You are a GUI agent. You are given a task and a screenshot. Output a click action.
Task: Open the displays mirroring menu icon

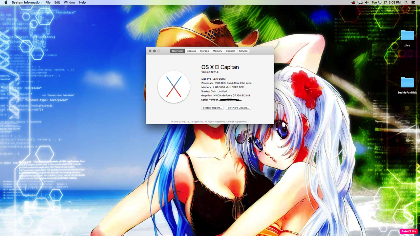pyautogui.click(x=360, y=2)
